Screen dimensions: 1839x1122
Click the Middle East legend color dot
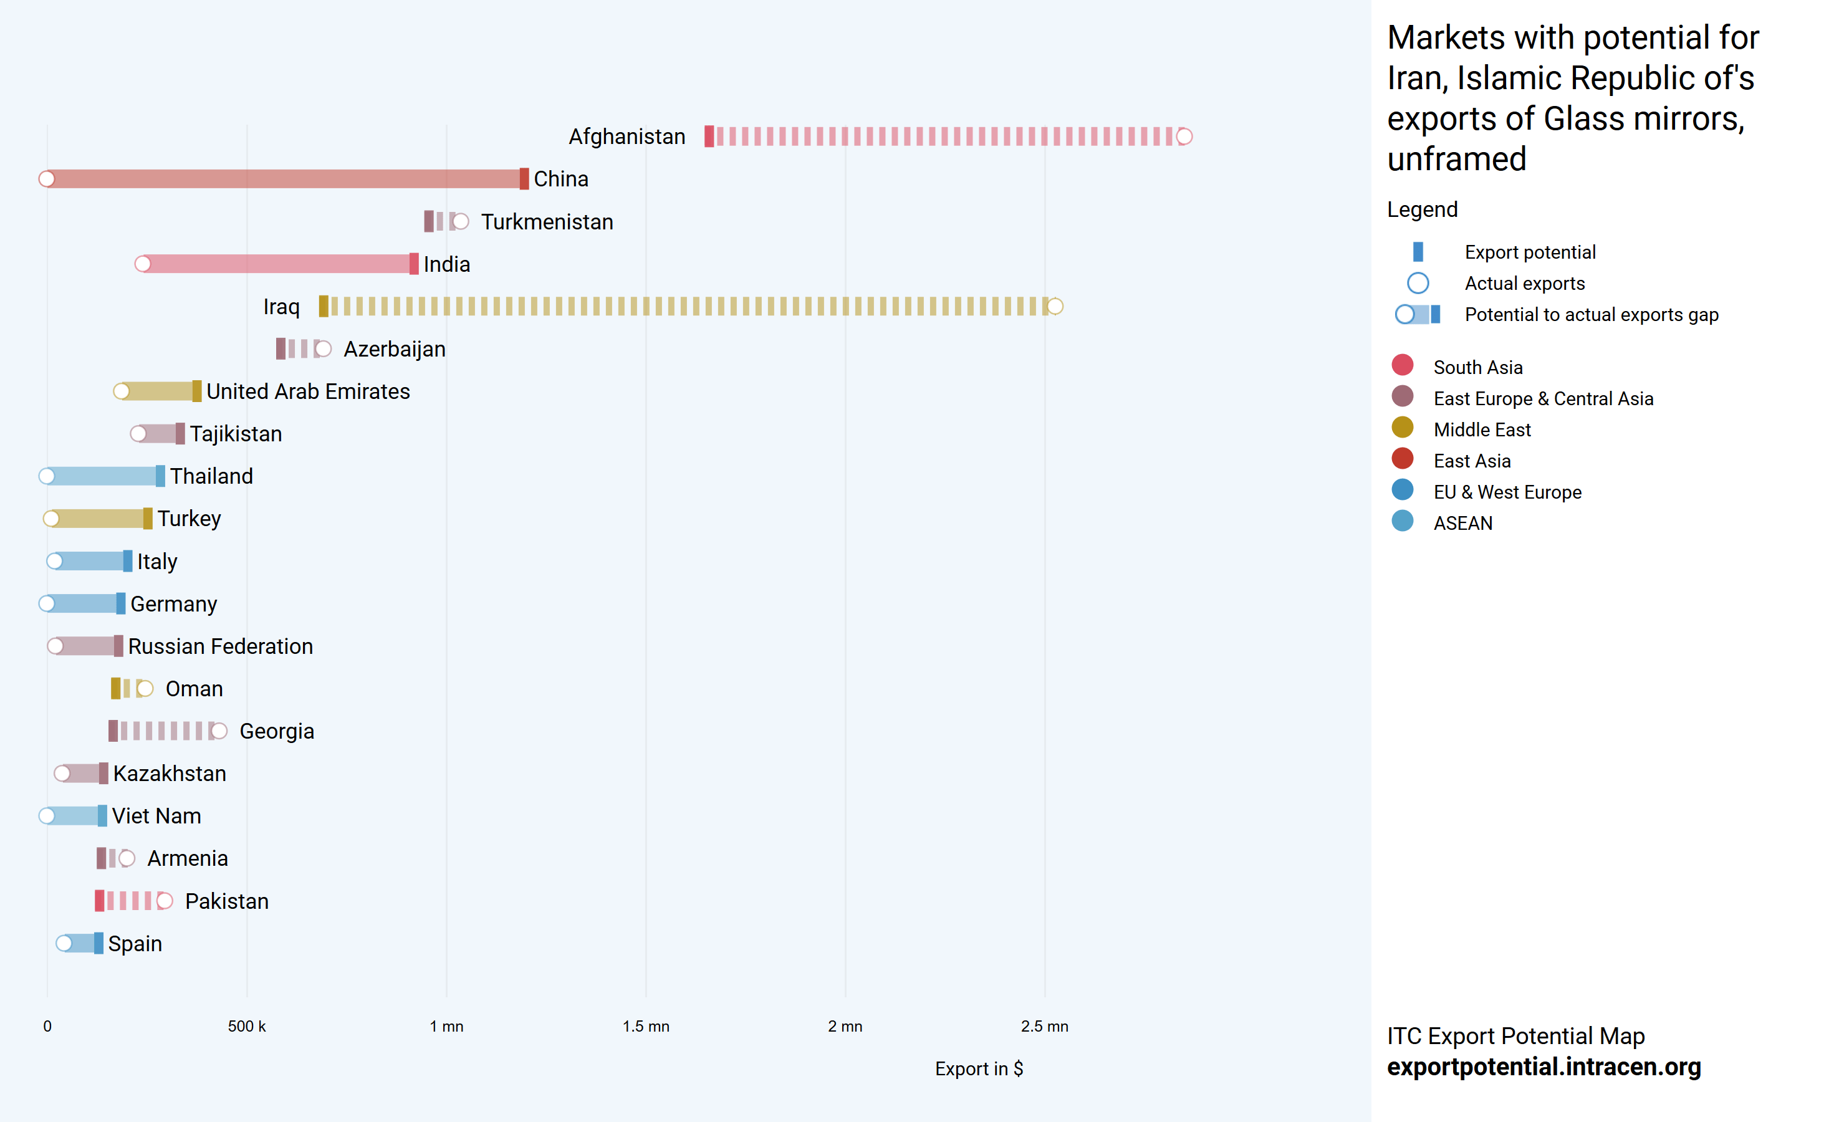(1403, 427)
